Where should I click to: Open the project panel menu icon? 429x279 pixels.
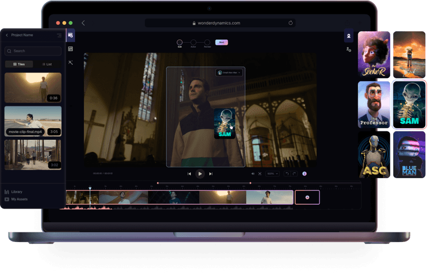pyautogui.click(x=59, y=35)
